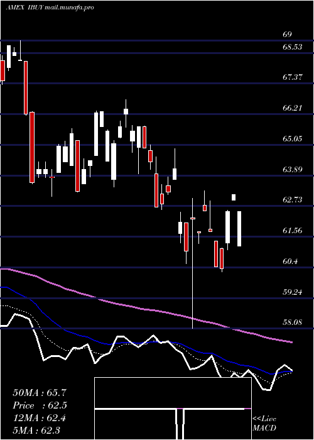Viewport: 314px width, 440px height.
Task: Click the Price : 62.5 readout
Action: (40, 405)
